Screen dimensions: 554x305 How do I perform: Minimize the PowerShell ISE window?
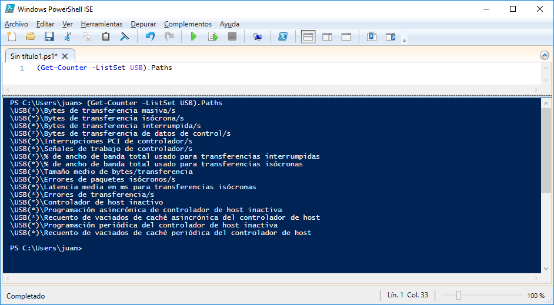tap(486, 9)
